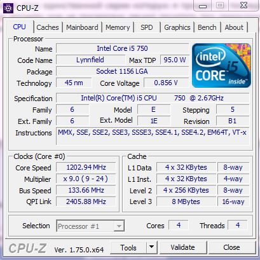260x260 pixels.
Task: Click the Validate button
Action: [182, 247]
